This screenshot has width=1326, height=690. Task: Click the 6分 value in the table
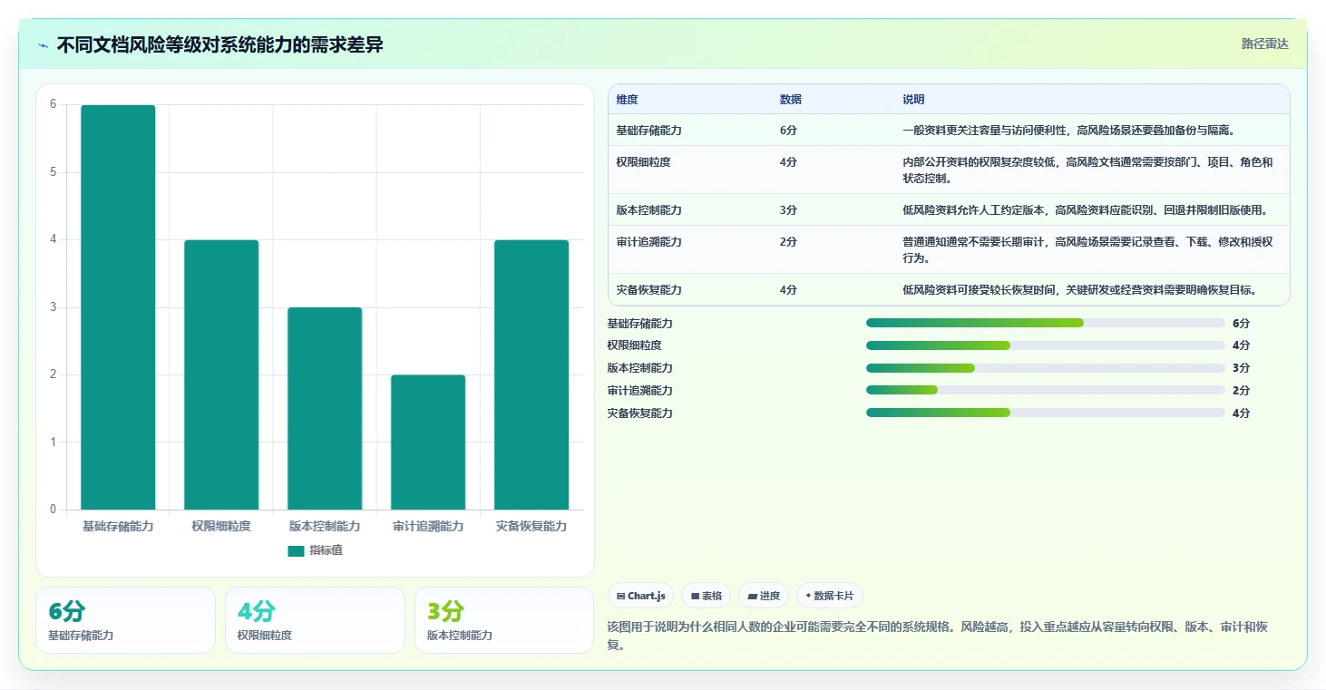click(788, 131)
